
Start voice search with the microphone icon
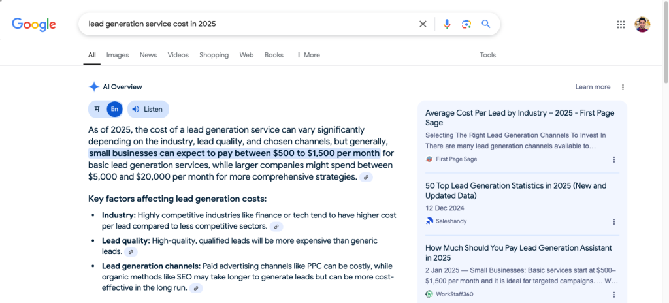pos(447,24)
